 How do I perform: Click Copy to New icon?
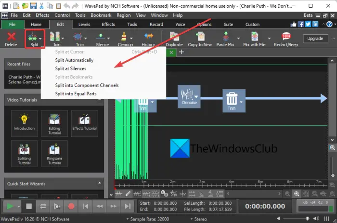[x=200, y=37]
